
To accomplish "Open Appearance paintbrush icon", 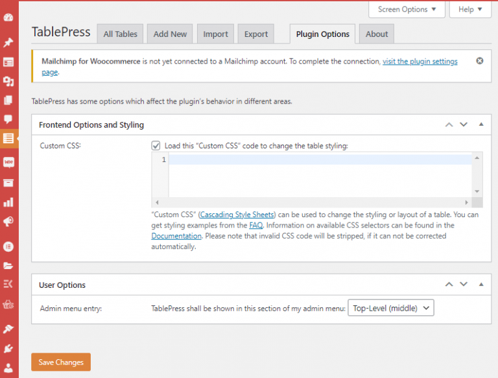I will [8, 329].
